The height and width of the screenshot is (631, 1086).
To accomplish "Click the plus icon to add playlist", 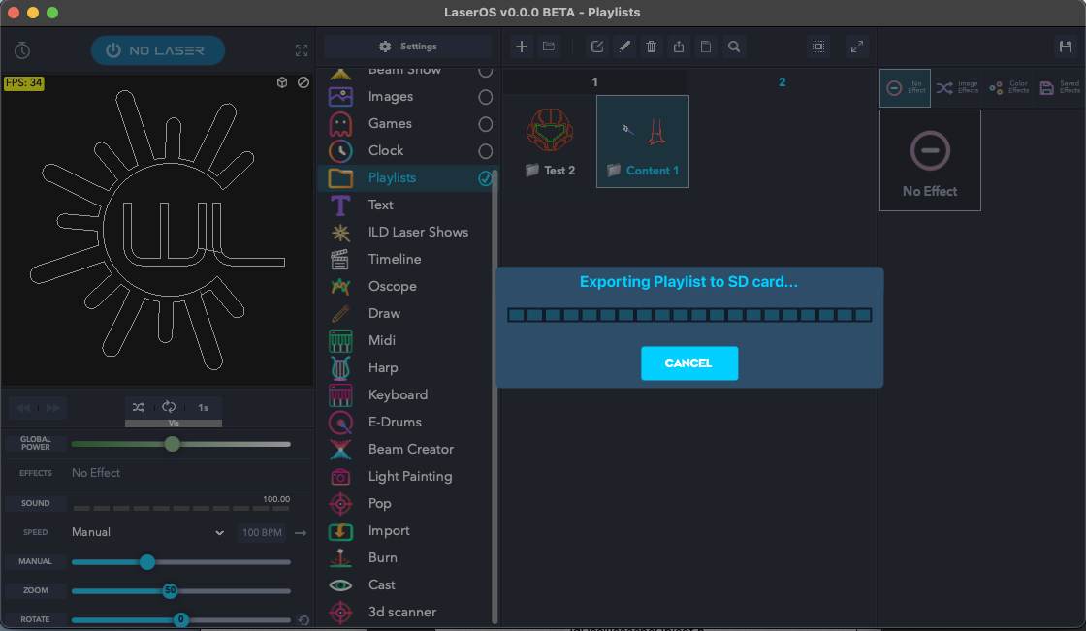I will (522, 47).
